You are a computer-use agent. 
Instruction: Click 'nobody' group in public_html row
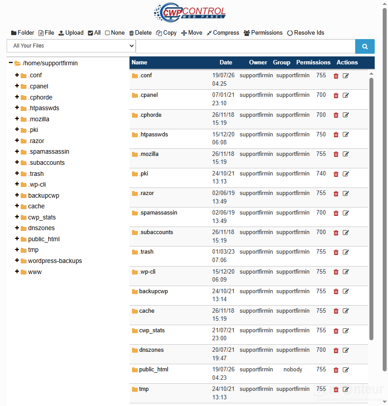(293, 370)
